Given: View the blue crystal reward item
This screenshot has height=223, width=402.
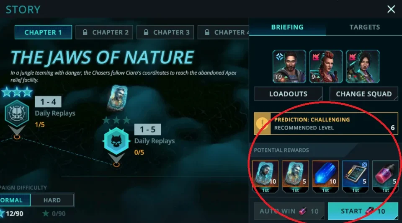Looking at the screenshot, I should pos(326,176).
